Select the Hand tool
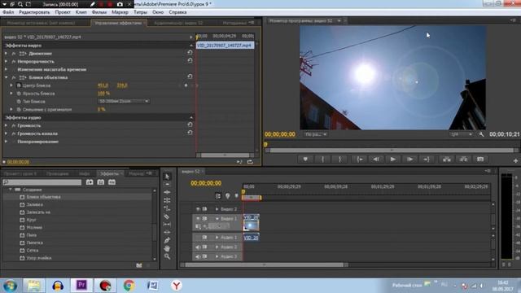Image resolution: width=521 pixels, height=293 pixels. point(167,248)
